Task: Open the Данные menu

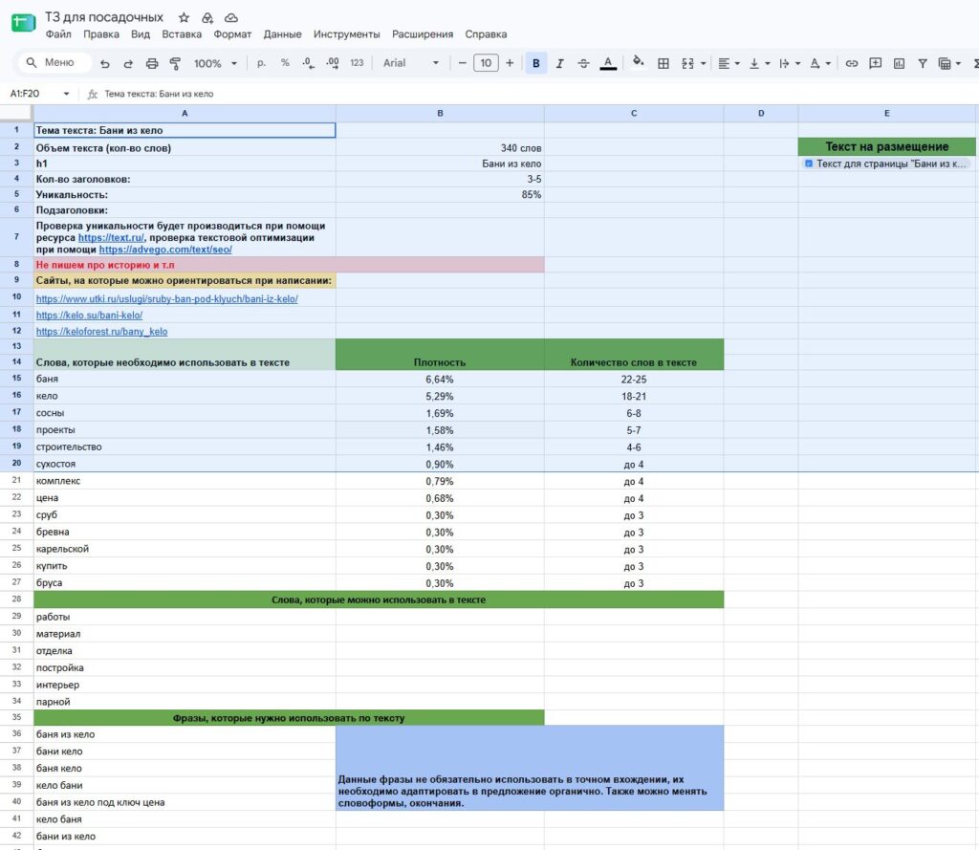Action: [x=282, y=34]
